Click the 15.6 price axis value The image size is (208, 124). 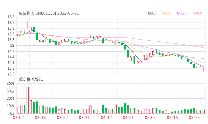click(11, 34)
